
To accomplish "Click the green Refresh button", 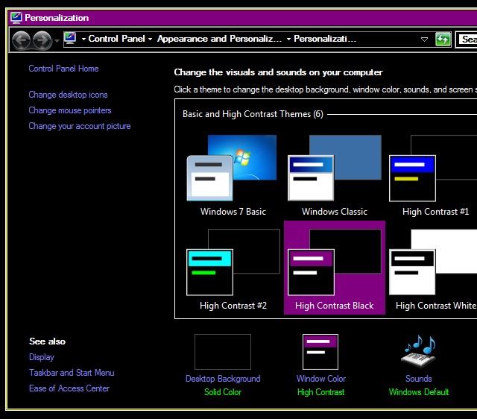I will [x=443, y=40].
